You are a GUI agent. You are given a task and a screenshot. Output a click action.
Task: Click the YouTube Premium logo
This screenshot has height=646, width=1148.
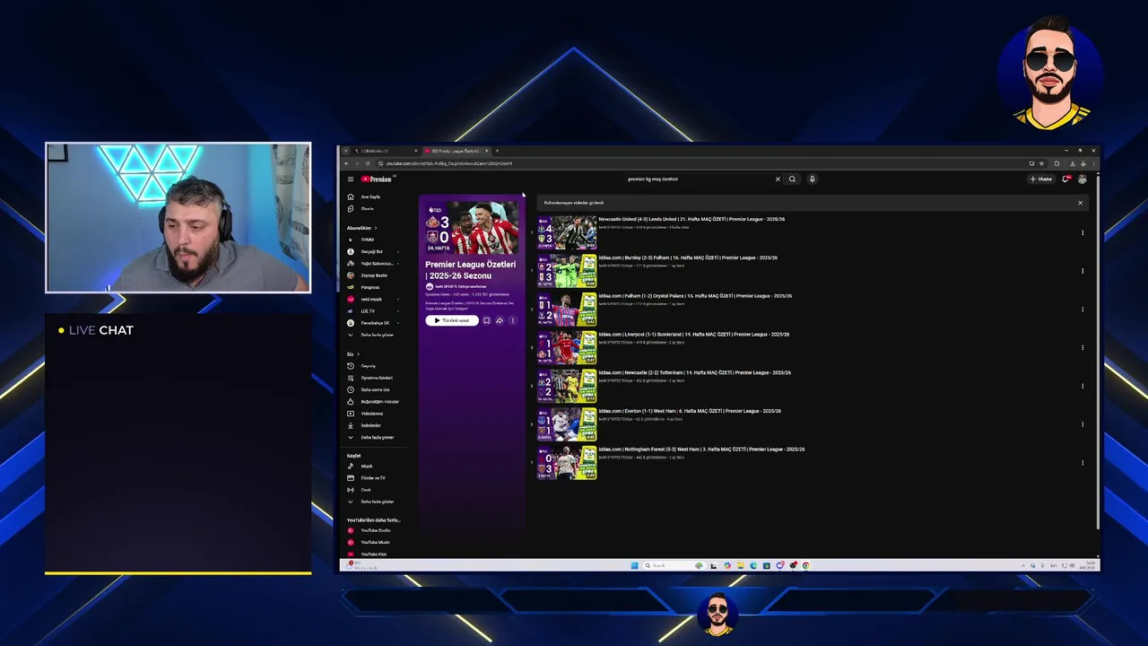tap(377, 179)
